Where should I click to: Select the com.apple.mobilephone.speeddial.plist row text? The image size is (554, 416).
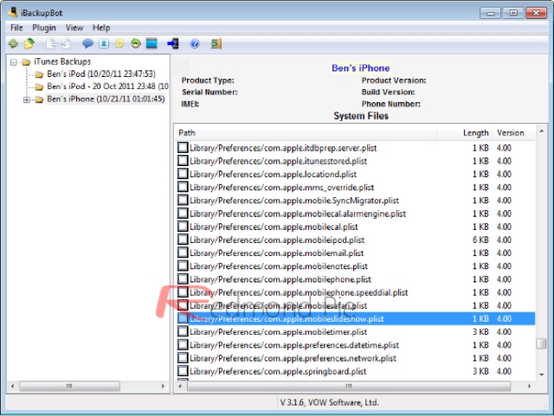point(299,292)
